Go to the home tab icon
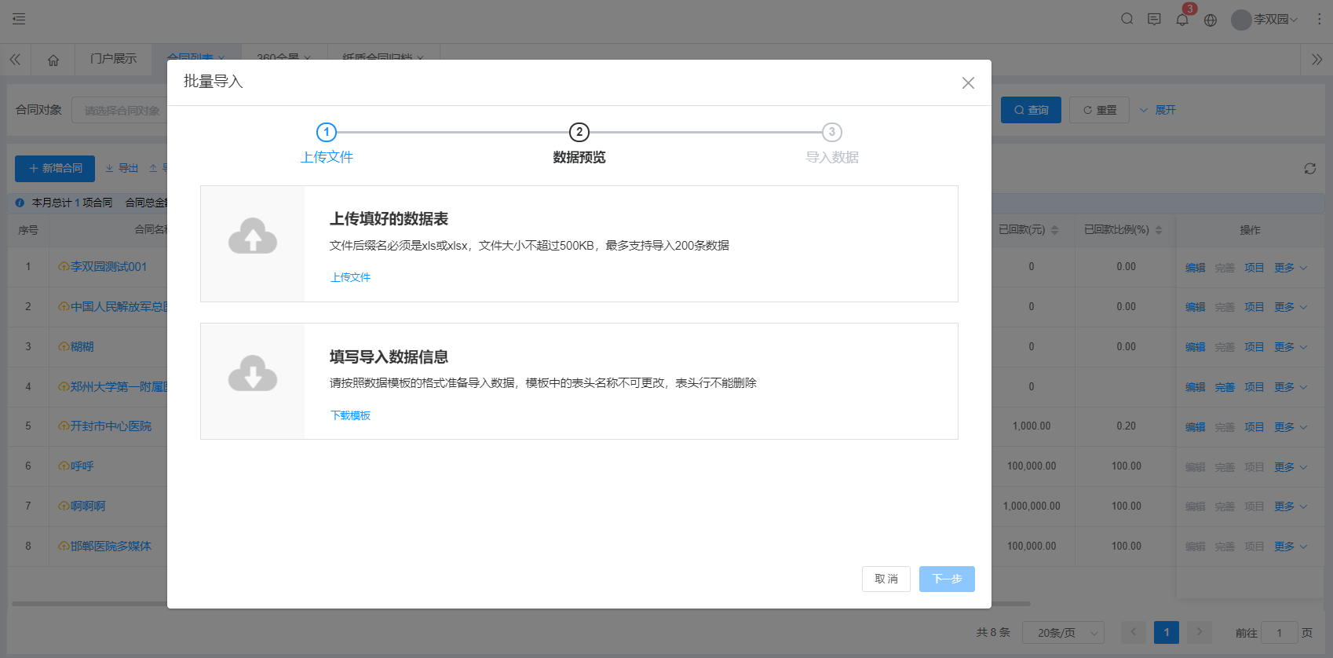Image resolution: width=1333 pixels, height=658 pixels. [x=53, y=60]
